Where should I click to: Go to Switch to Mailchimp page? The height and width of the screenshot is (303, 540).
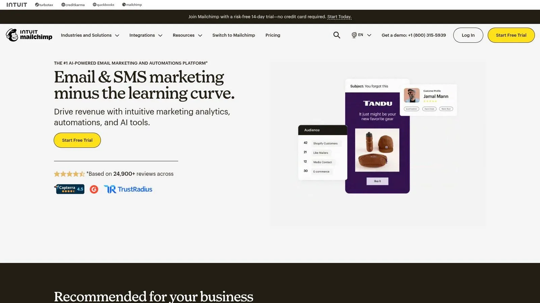(x=234, y=35)
